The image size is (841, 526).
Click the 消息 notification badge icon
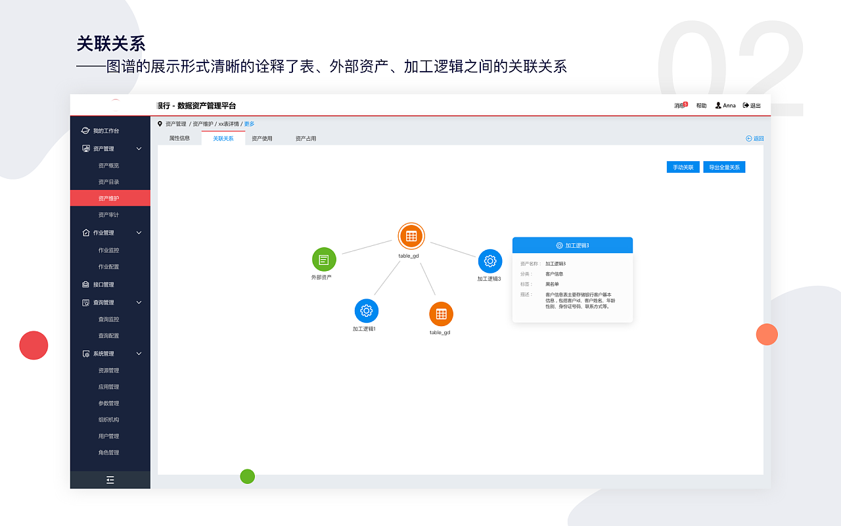tap(684, 103)
